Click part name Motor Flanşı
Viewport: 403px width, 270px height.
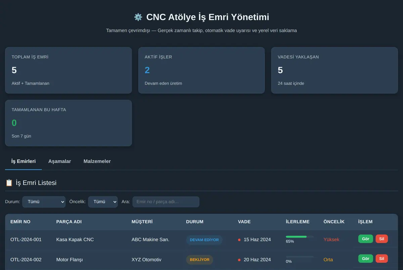(x=70, y=260)
